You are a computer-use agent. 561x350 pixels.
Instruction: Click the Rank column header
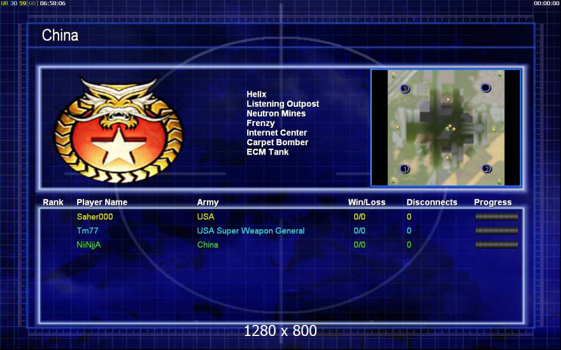coord(53,202)
